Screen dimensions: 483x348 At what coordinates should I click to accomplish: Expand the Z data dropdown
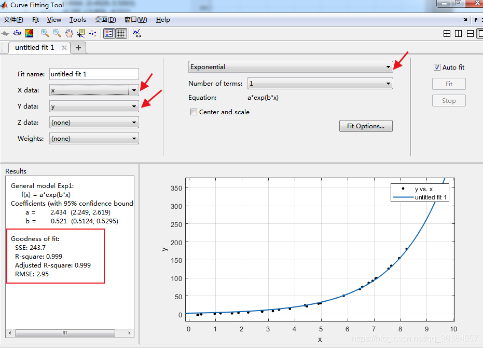[94, 123]
